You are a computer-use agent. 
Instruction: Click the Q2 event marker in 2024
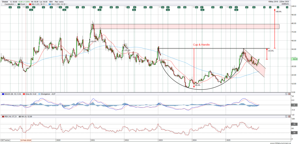pos(213,7)
